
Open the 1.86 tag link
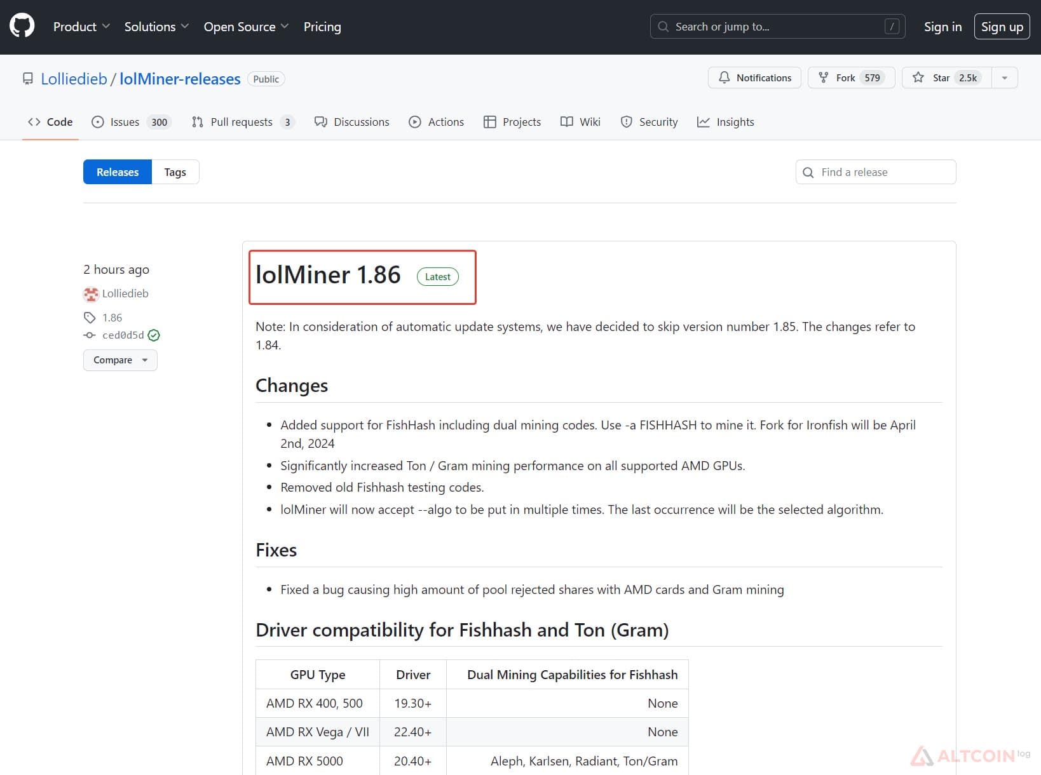point(112,318)
